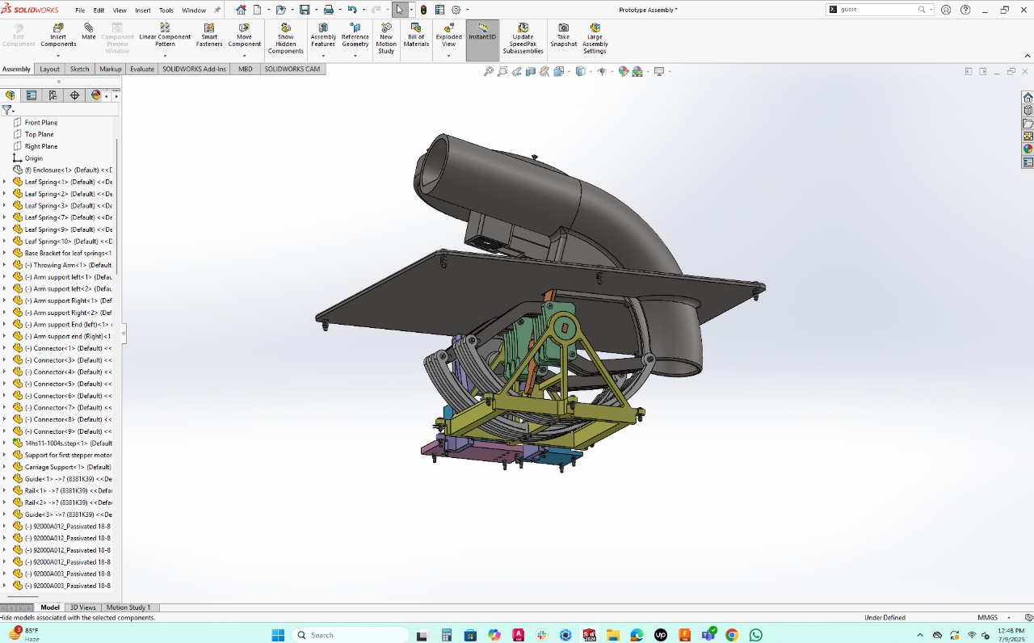Click the MMGS units status entry
The height and width of the screenshot is (643, 1034).
[987, 617]
